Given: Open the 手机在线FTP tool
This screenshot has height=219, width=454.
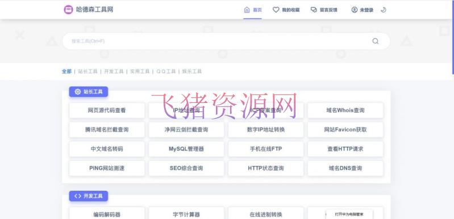Looking at the screenshot, I should 266,149.
